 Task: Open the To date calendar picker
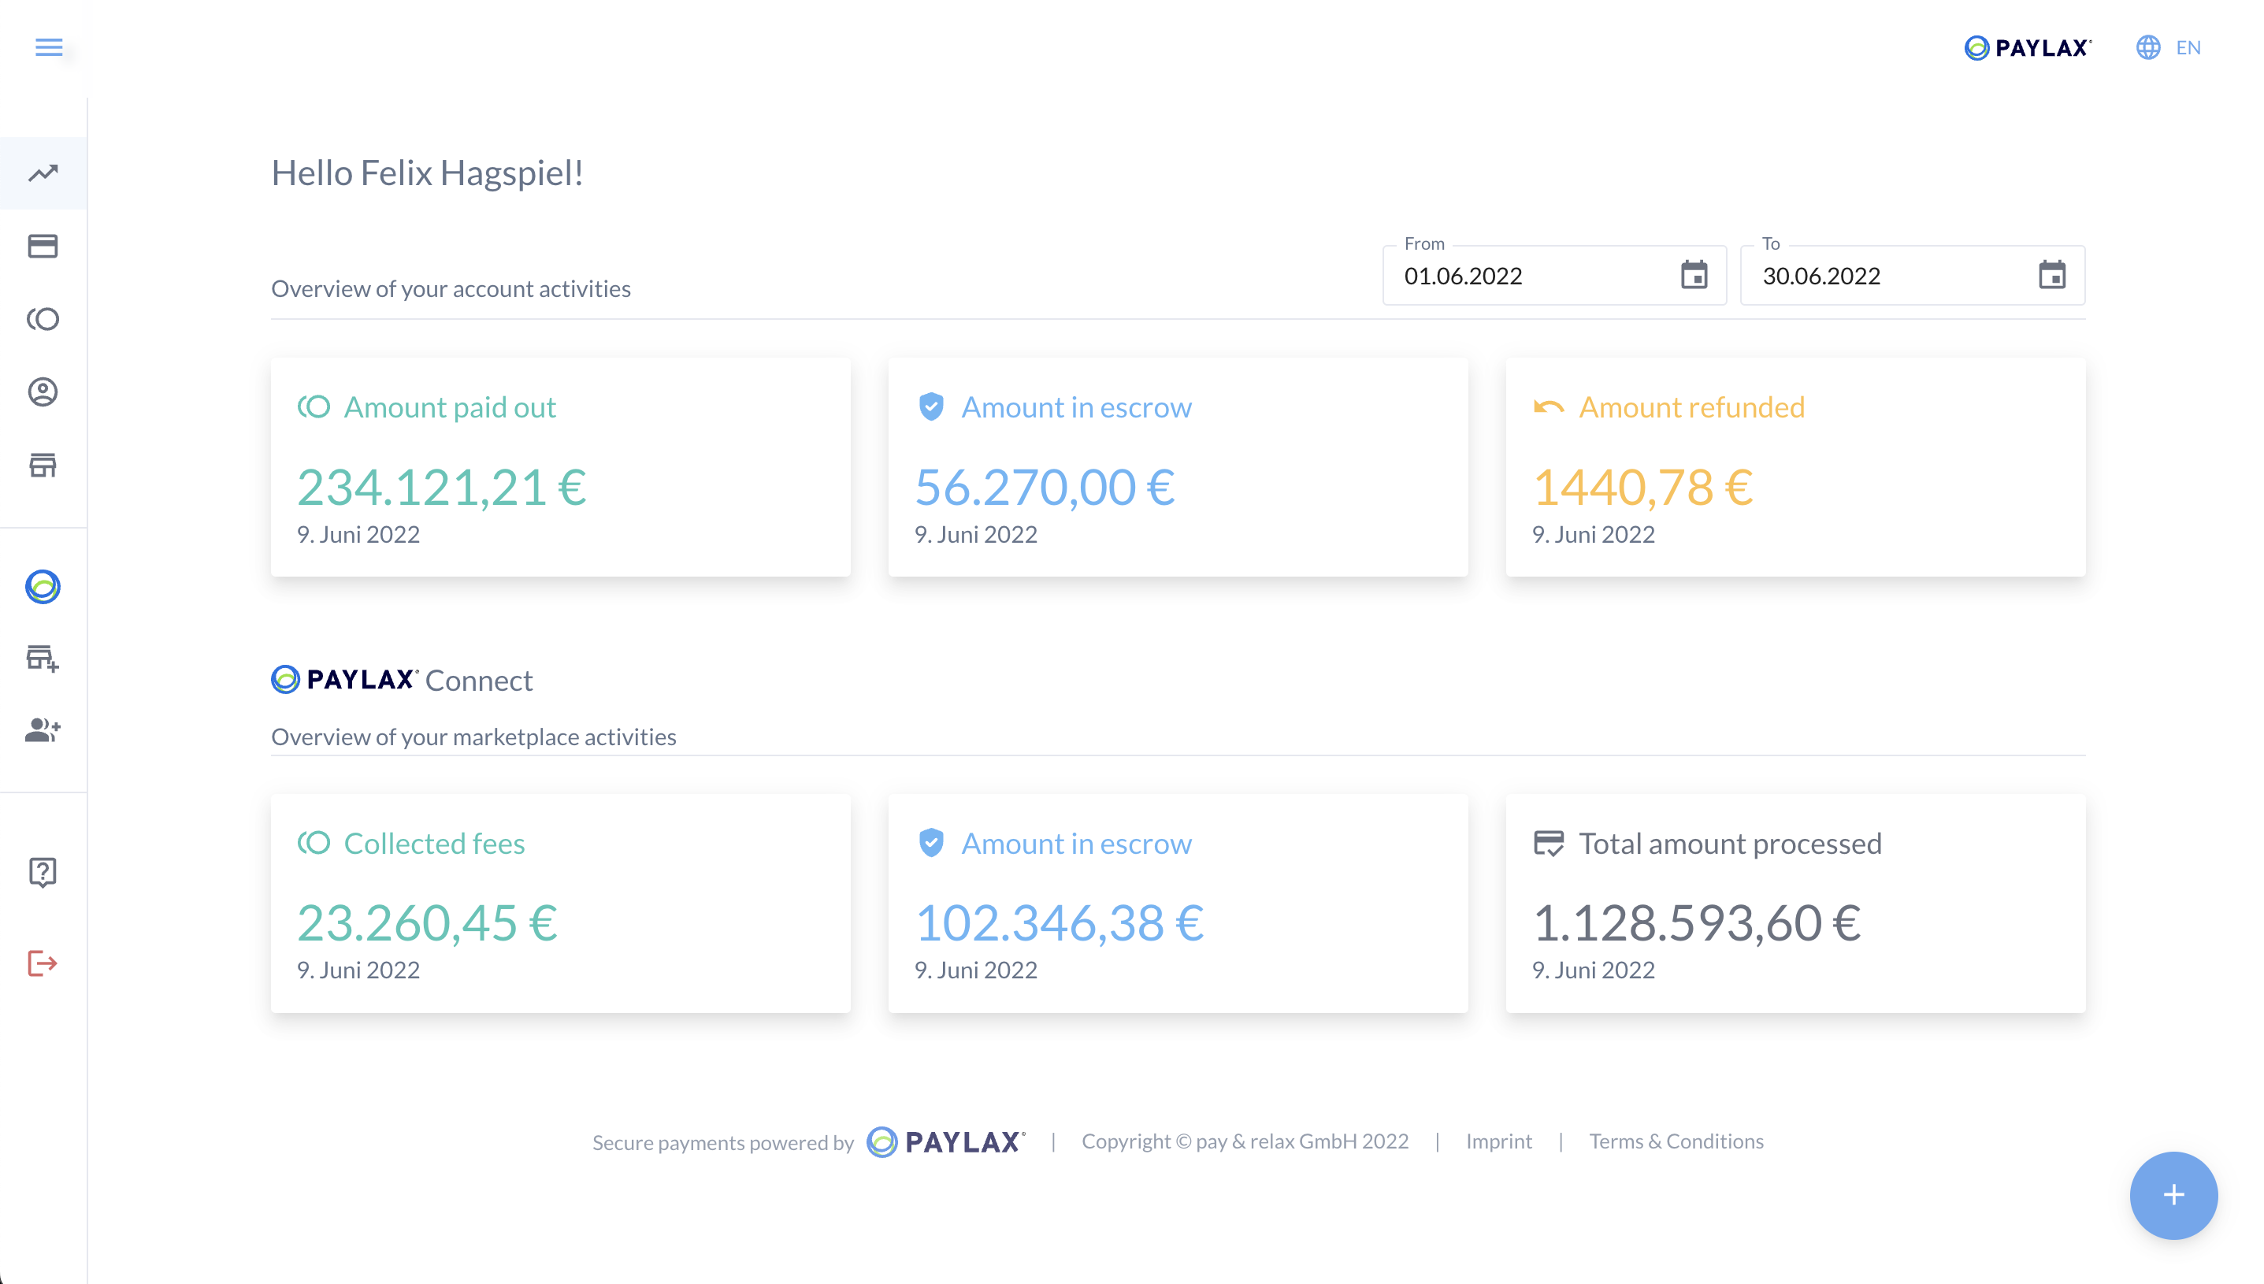pyautogui.click(x=2051, y=275)
